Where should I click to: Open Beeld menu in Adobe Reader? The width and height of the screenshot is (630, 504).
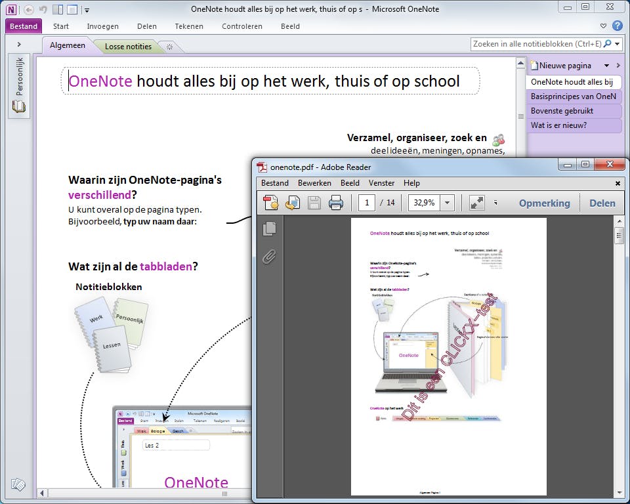pos(350,183)
